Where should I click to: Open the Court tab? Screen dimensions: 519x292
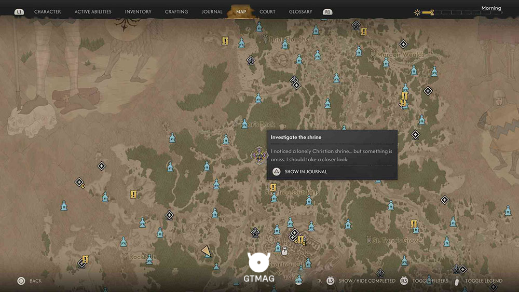click(x=267, y=11)
